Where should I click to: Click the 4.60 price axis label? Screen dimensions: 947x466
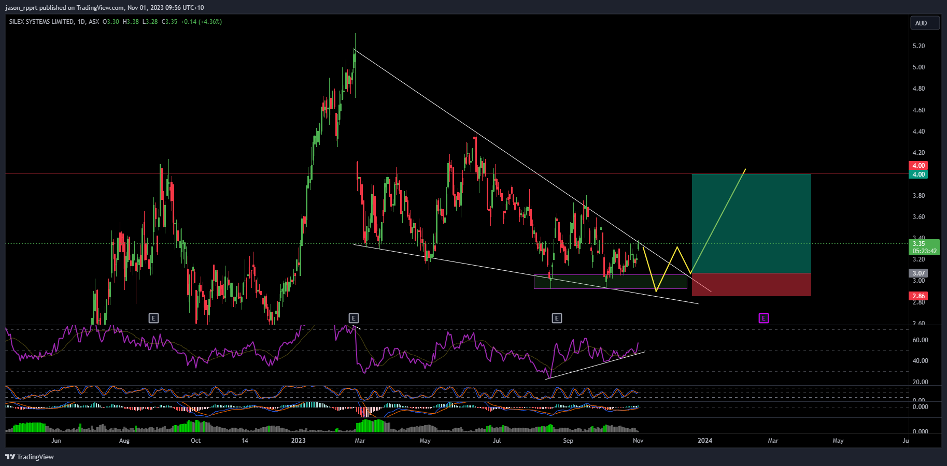tap(918, 110)
